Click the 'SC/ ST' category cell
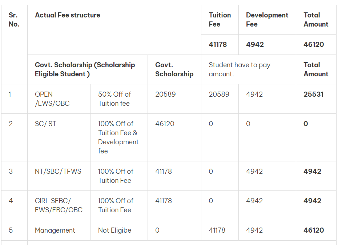The image size is (342, 245). click(46, 124)
